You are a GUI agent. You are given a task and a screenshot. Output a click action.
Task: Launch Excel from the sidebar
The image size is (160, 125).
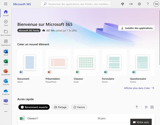(x=6, y=63)
